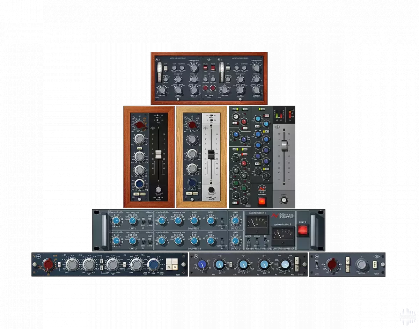Click the red POWER button on 33609 compressor
Viewport: 419px width, 329px height.
coord(303,230)
